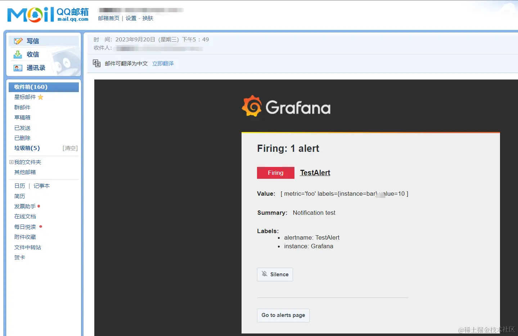Open 文件中转站 file transfer station
Screen dimensions: 518x336
pos(28,247)
